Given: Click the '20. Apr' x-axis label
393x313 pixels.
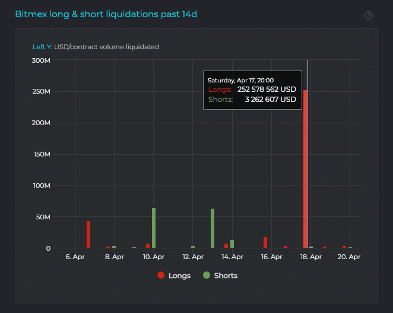Looking at the screenshot, I should pyautogui.click(x=349, y=257).
